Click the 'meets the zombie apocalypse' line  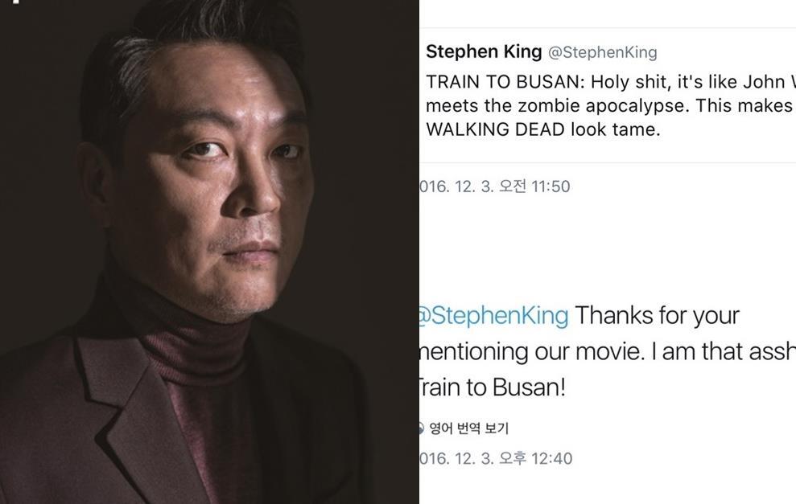click(609, 105)
